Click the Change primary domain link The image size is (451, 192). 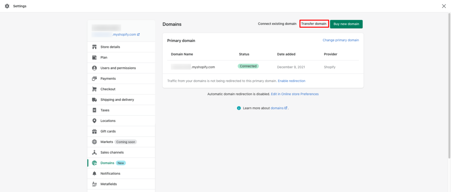pos(341,40)
